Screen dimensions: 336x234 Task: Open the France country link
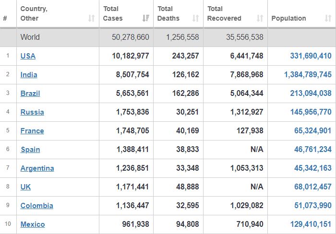click(x=32, y=131)
